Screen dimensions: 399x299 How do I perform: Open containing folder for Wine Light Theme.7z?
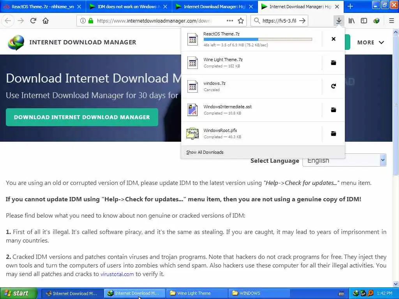coord(334,63)
